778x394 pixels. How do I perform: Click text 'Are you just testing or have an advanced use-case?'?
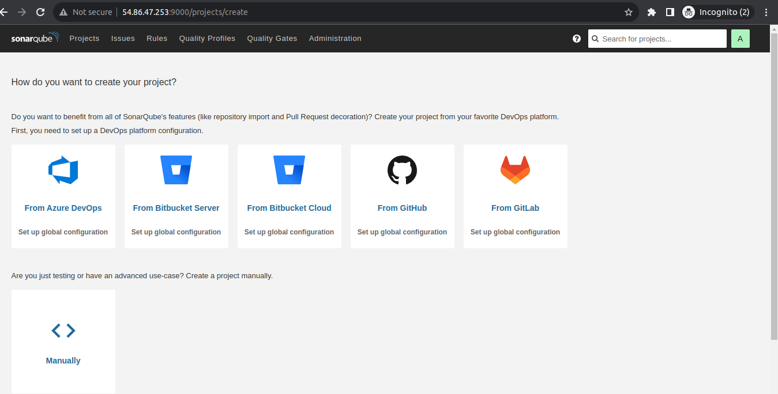[97, 276]
